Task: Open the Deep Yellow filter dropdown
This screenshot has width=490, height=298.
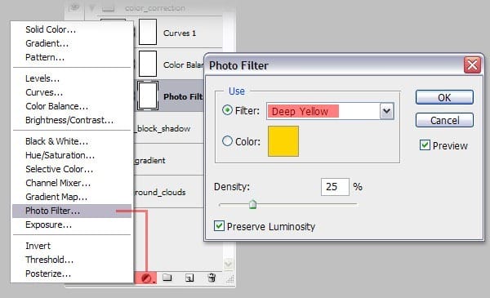Action: (x=386, y=111)
